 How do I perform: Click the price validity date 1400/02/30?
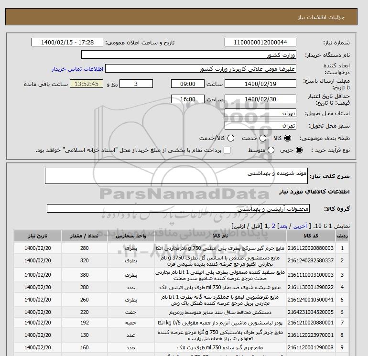tap(260, 99)
